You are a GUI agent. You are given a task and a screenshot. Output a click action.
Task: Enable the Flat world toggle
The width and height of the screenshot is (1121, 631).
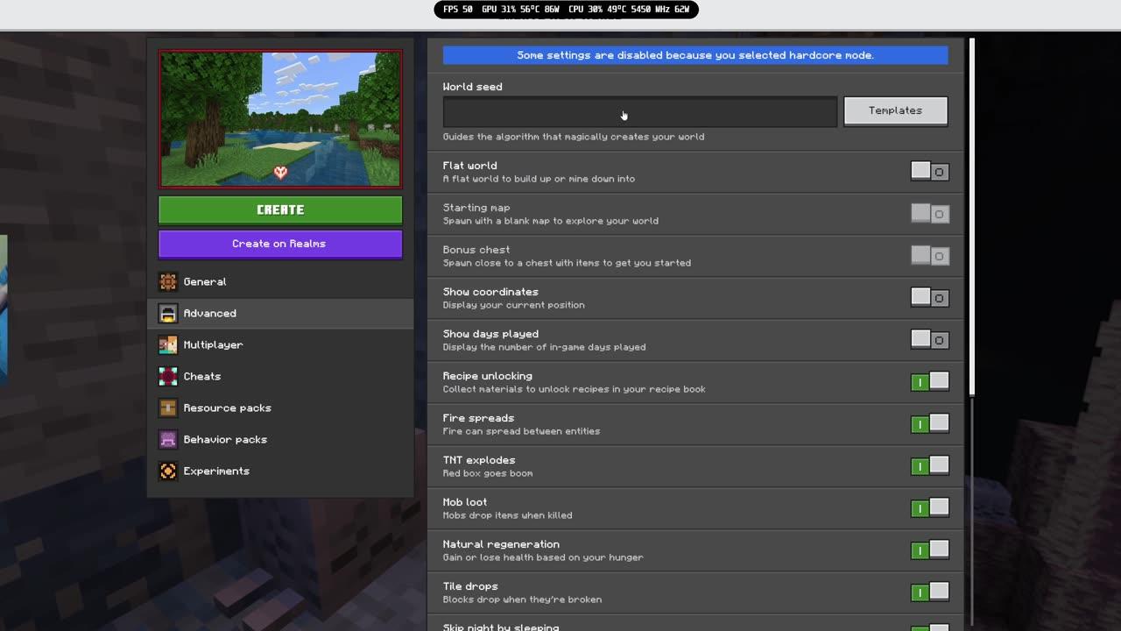tap(929, 172)
